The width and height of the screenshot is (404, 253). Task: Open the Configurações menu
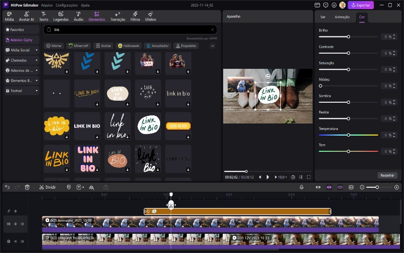click(67, 5)
